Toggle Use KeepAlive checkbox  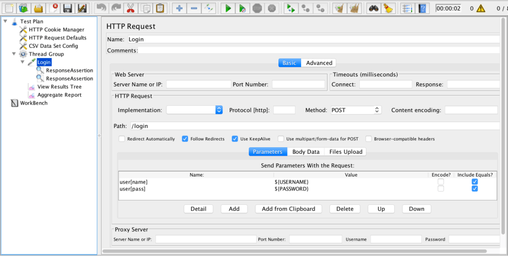tap(235, 139)
